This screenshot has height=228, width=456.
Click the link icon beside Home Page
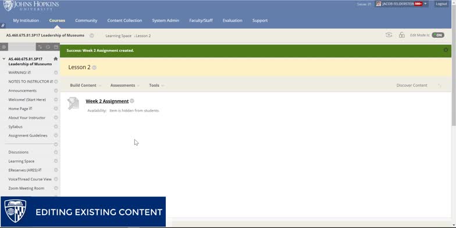click(x=30, y=108)
